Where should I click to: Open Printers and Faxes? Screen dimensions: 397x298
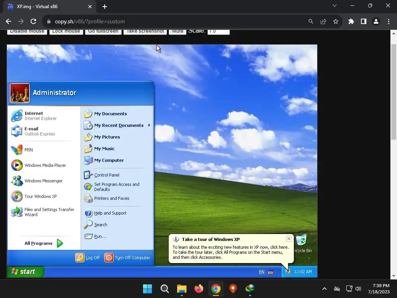(107, 198)
